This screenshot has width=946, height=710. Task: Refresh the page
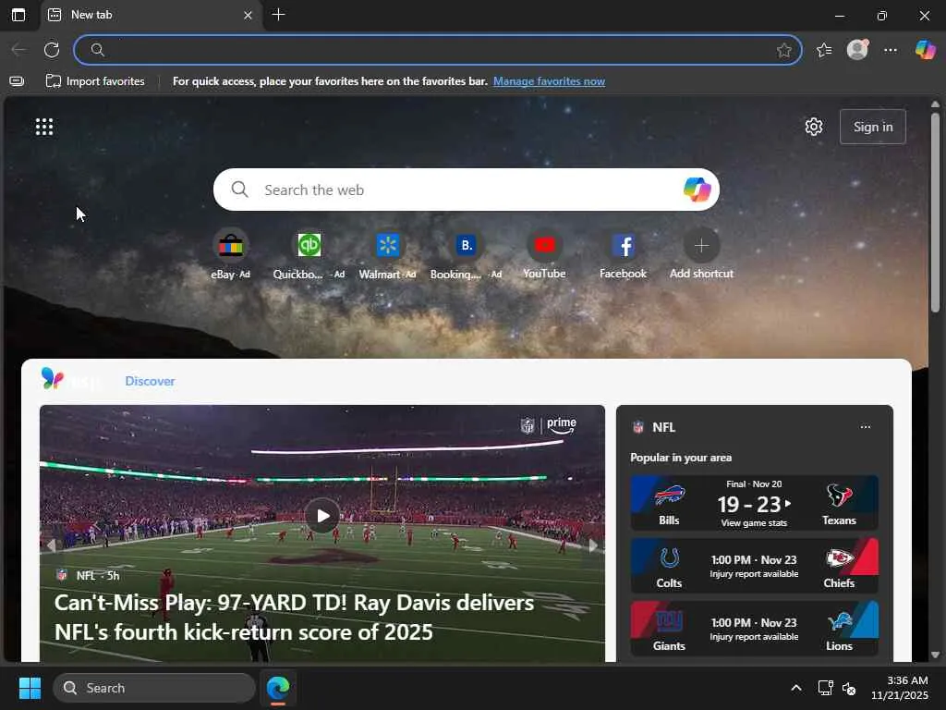pos(52,50)
